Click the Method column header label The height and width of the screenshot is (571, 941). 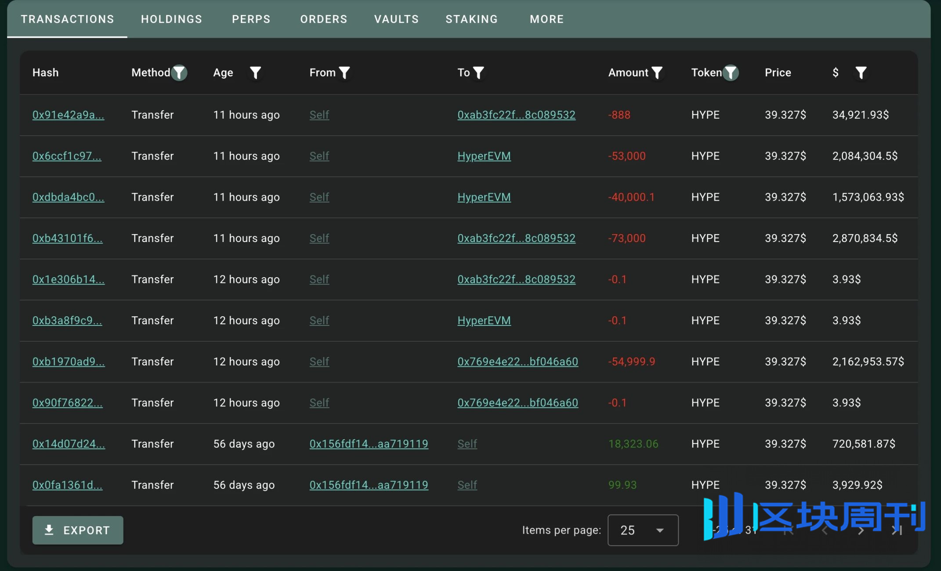click(x=151, y=72)
